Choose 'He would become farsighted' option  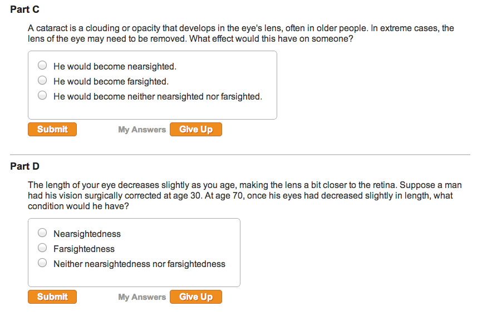coord(42,81)
